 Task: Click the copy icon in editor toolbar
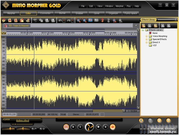click(41, 20)
